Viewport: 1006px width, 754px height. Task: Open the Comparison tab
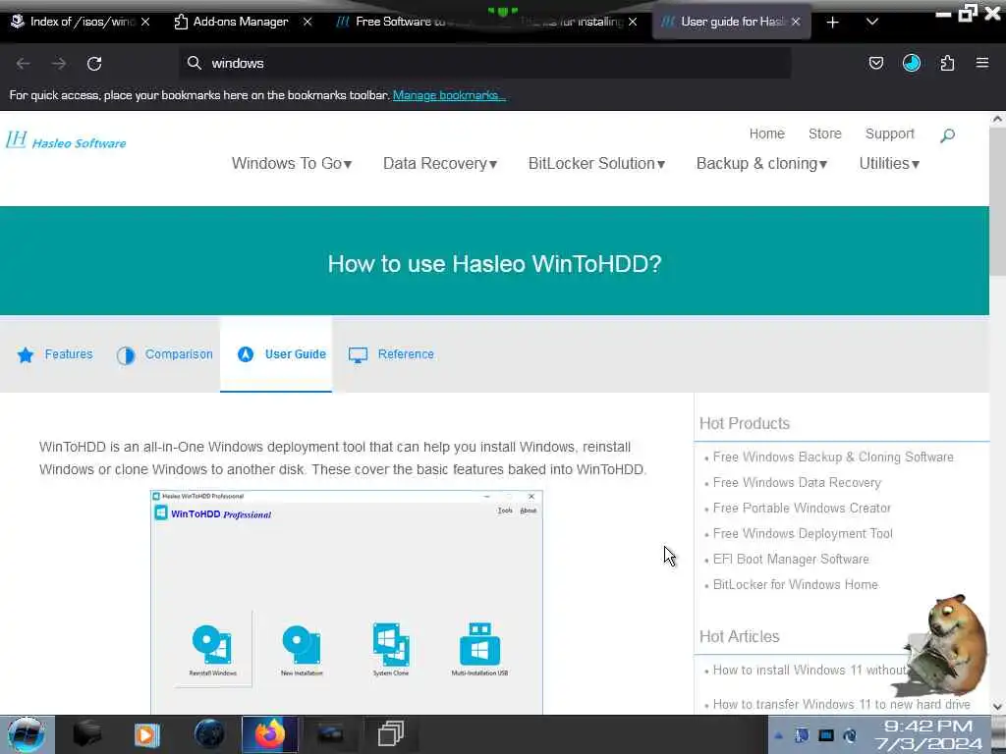[164, 353]
